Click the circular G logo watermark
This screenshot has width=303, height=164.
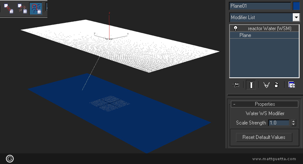point(10,159)
